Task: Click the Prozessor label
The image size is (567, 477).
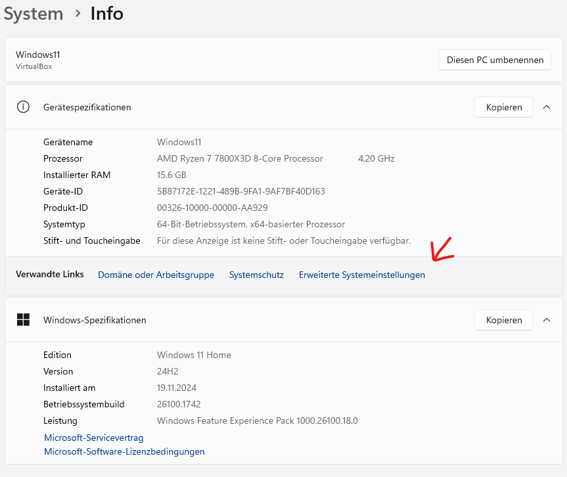Action: tap(63, 158)
